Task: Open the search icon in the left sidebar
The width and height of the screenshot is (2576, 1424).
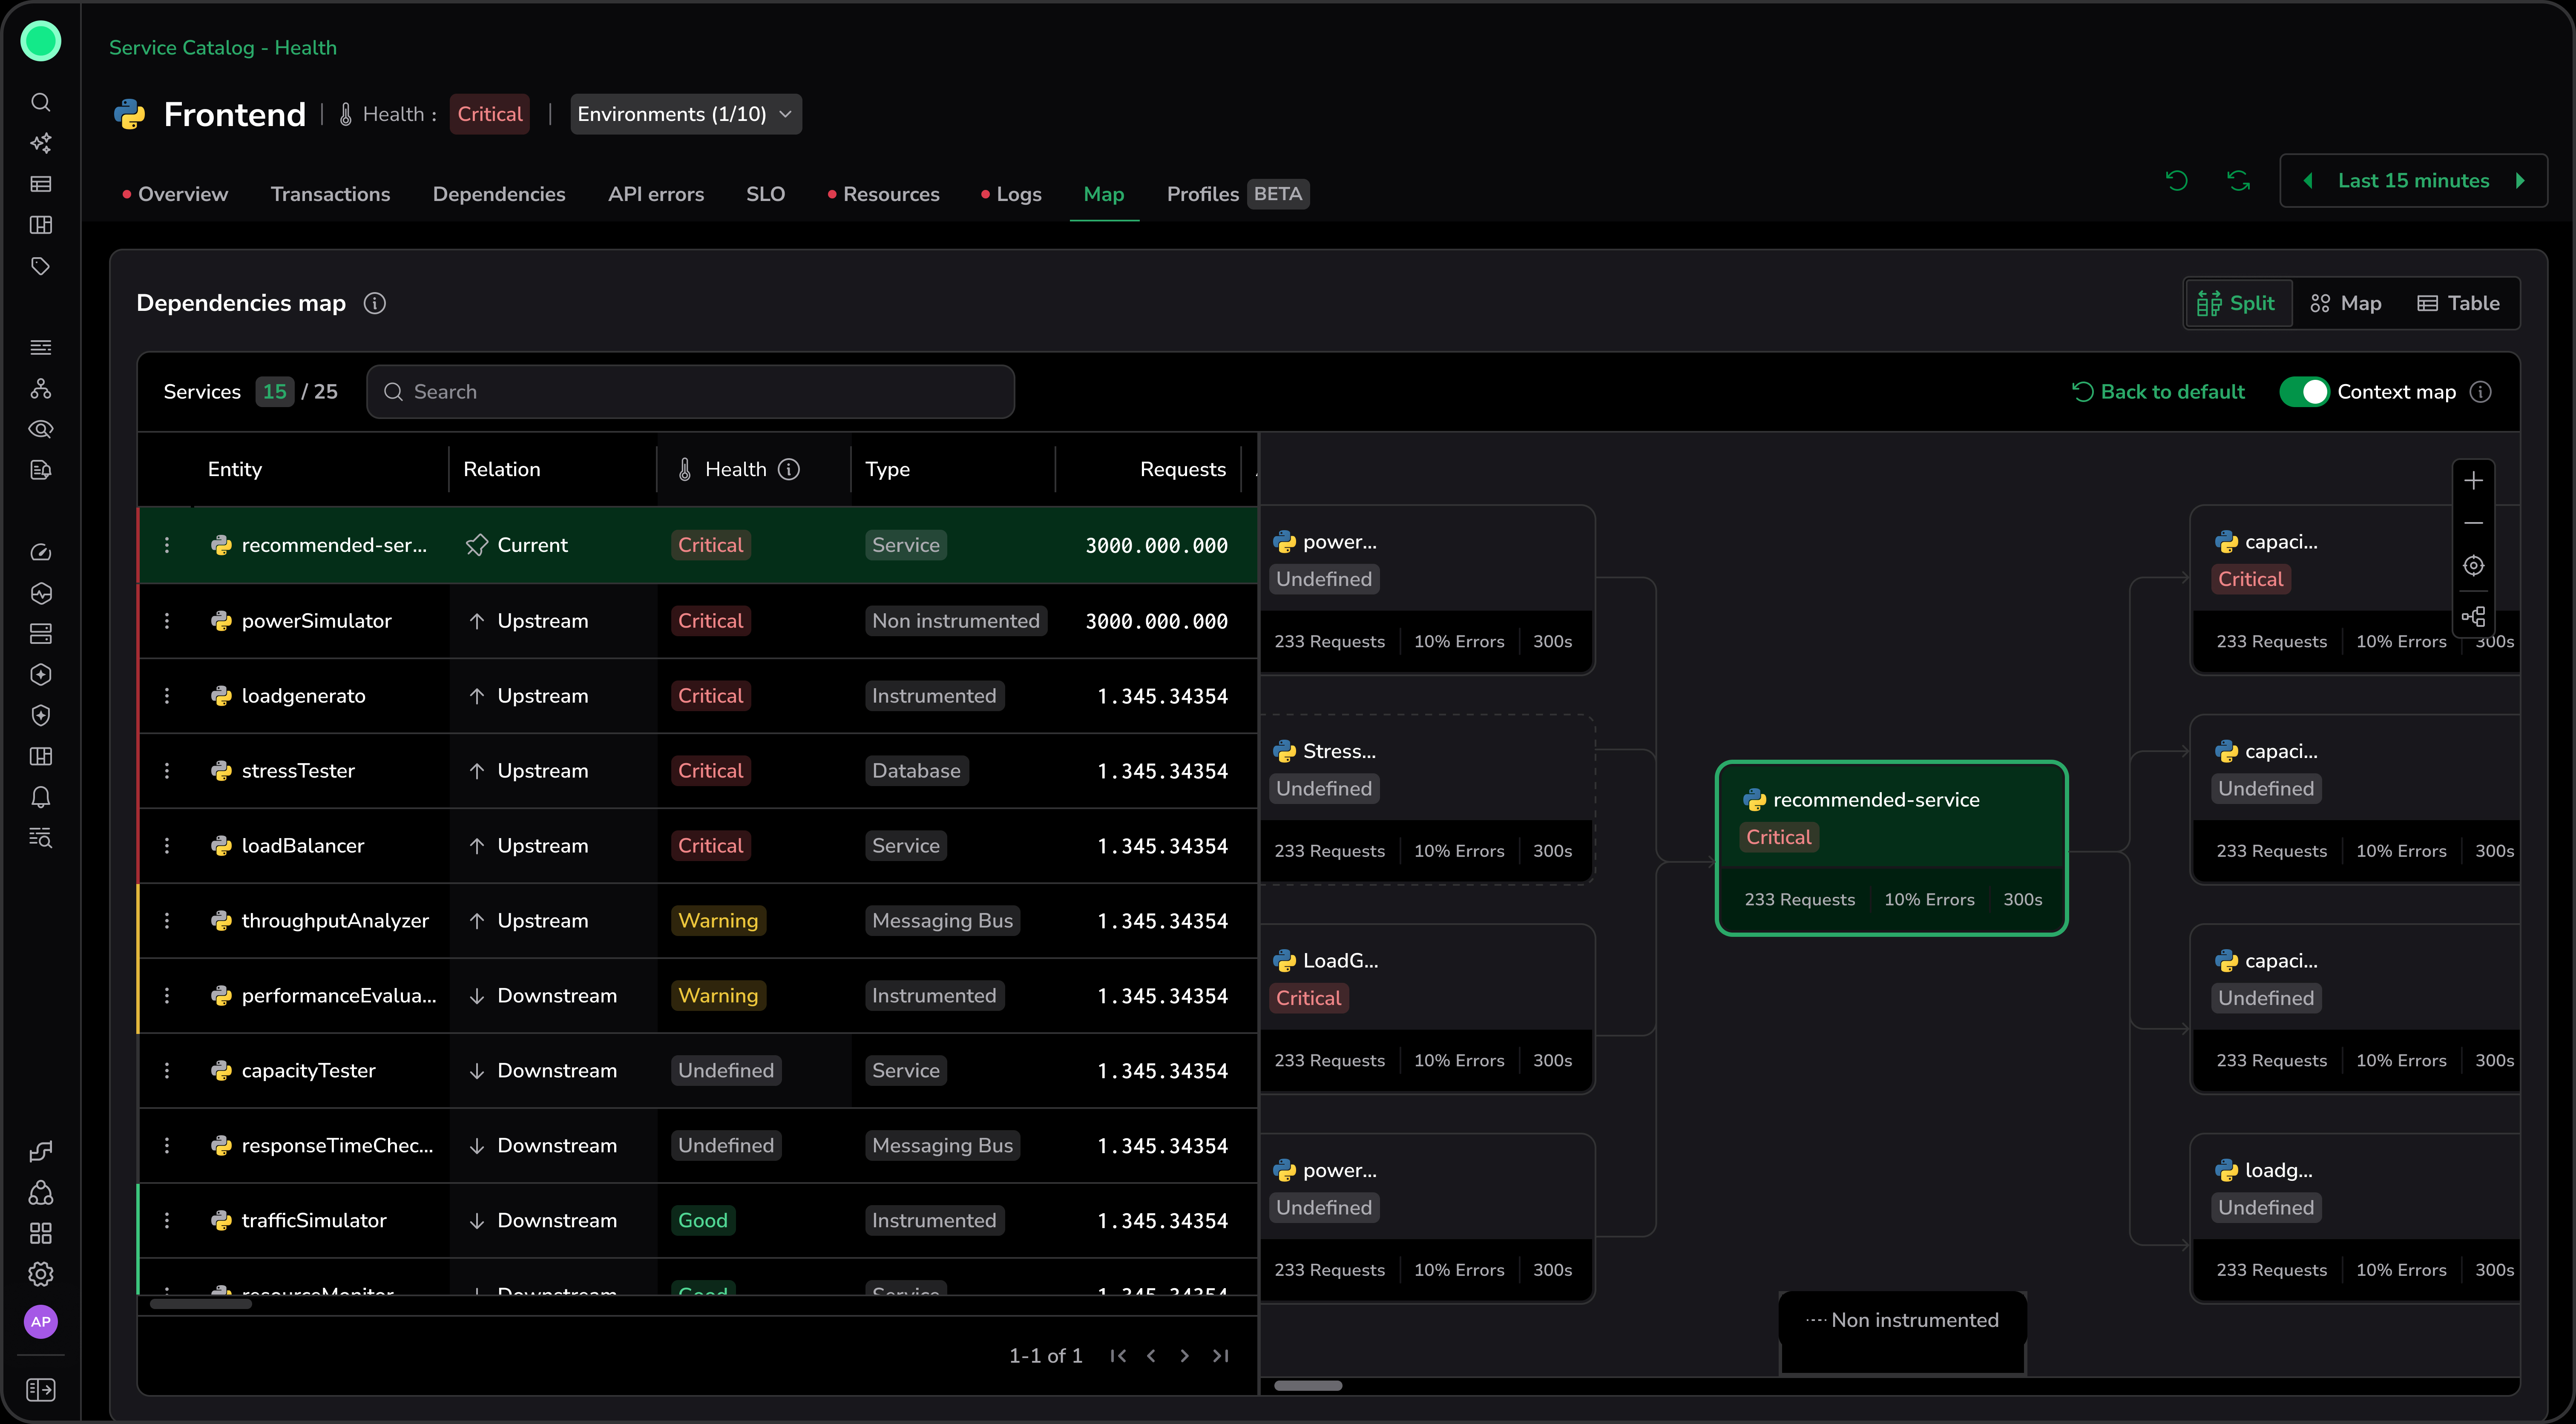Action: (40, 102)
